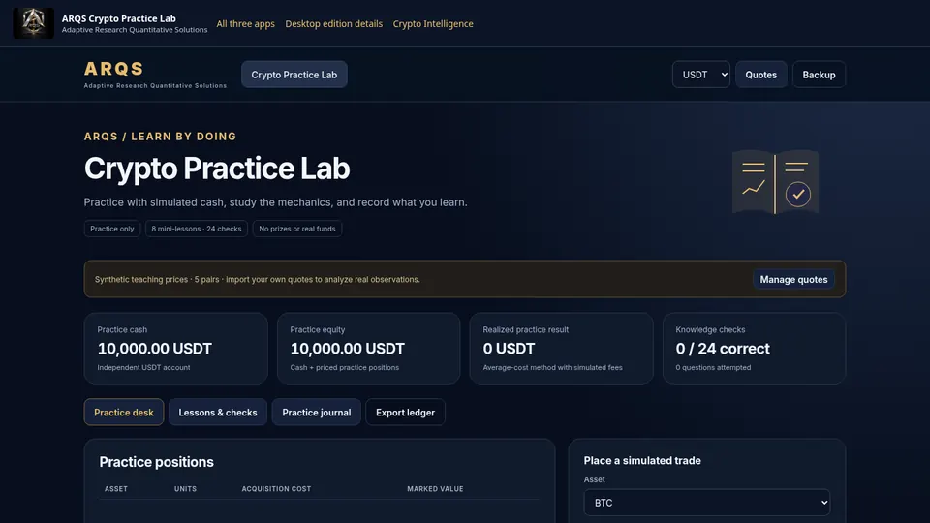This screenshot has height=523, width=930.
Task: Open the USDT currency dropdown
Action: (701, 75)
